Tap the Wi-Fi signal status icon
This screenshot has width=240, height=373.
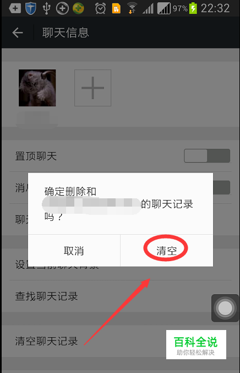pyautogui.click(x=132, y=8)
